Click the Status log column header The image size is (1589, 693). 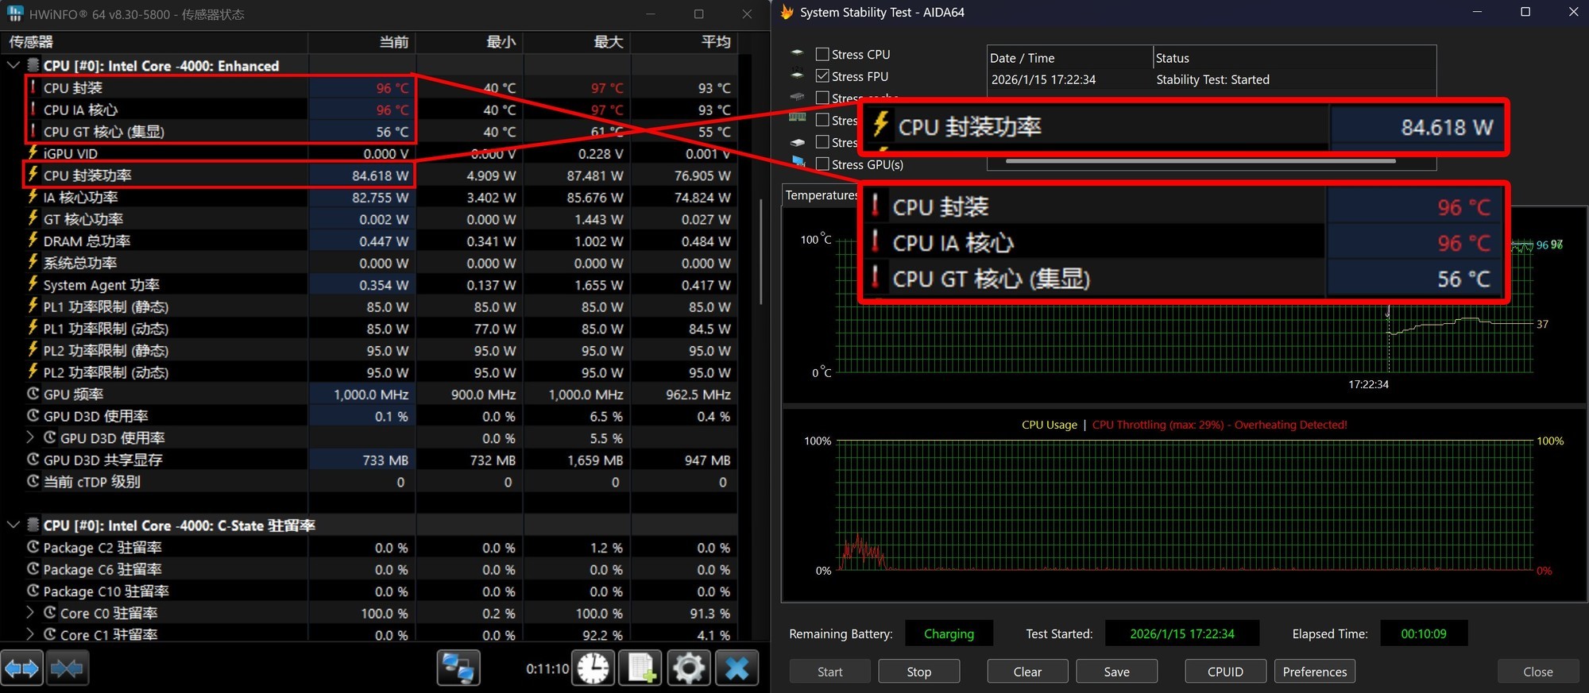(1294, 58)
